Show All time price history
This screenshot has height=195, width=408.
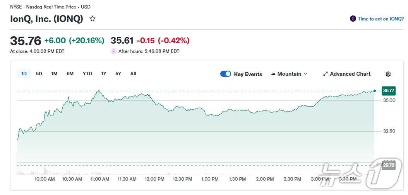click(x=133, y=74)
